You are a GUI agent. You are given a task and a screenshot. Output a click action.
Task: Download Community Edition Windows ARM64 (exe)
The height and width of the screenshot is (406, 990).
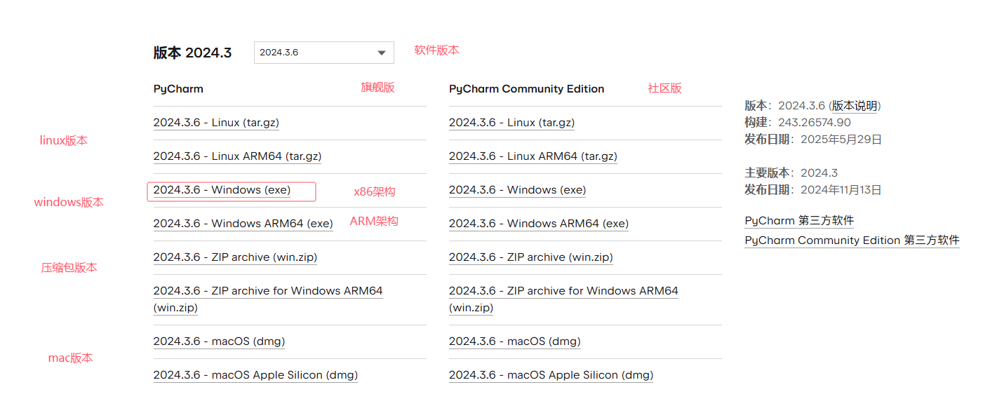tap(538, 224)
